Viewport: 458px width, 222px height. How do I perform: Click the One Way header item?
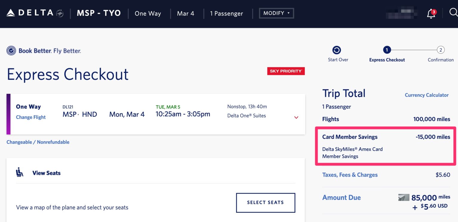coord(148,13)
